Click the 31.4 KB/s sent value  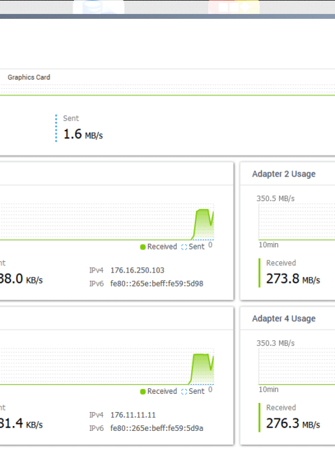coord(22,423)
